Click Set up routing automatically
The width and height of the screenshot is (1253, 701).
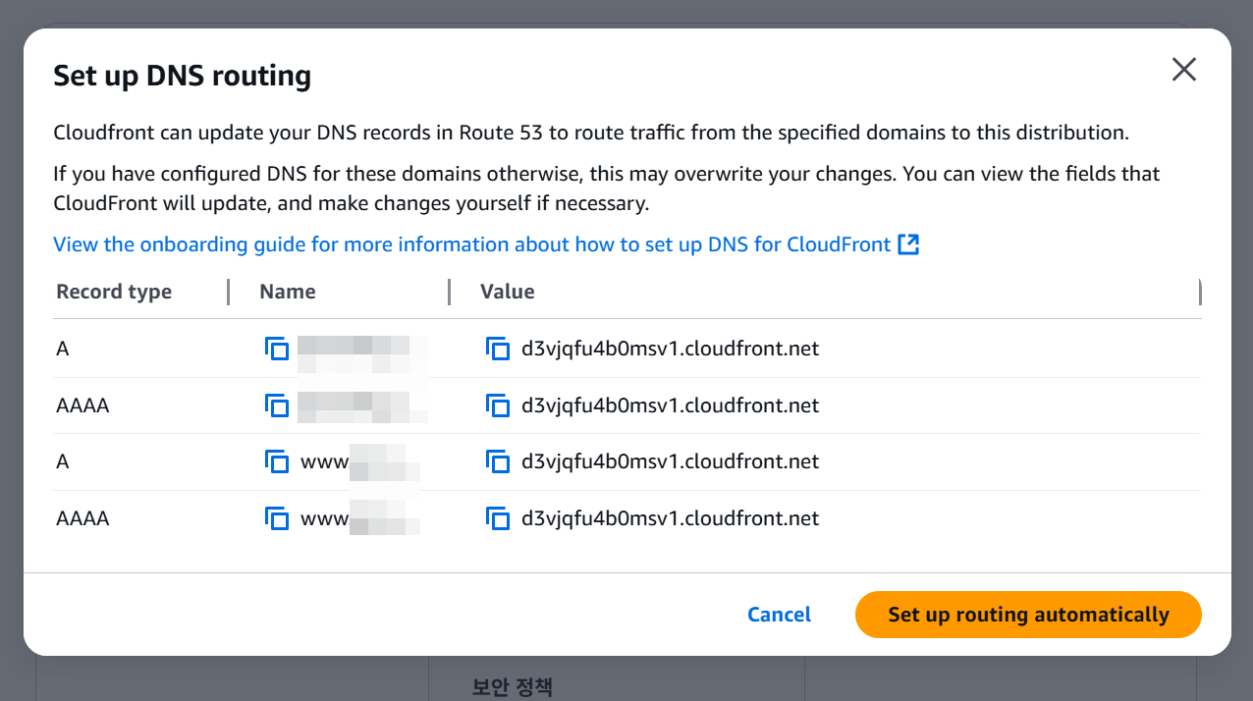1028,615
